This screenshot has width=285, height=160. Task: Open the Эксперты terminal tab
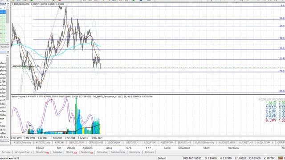(x=134, y=152)
